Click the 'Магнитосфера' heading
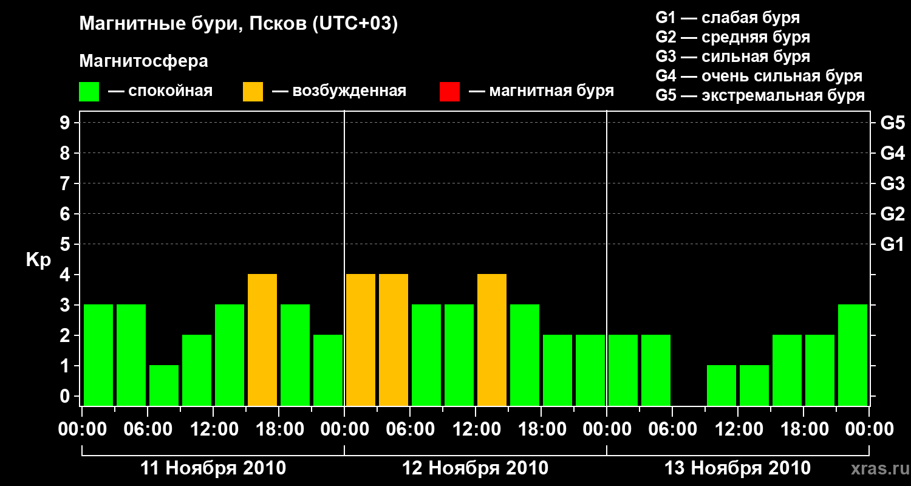 point(143,61)
